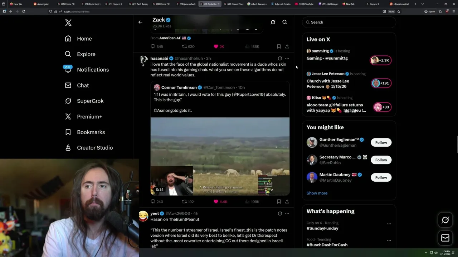Open Notifications bell icon
458x257 pixels.
[x=68, y=69]
